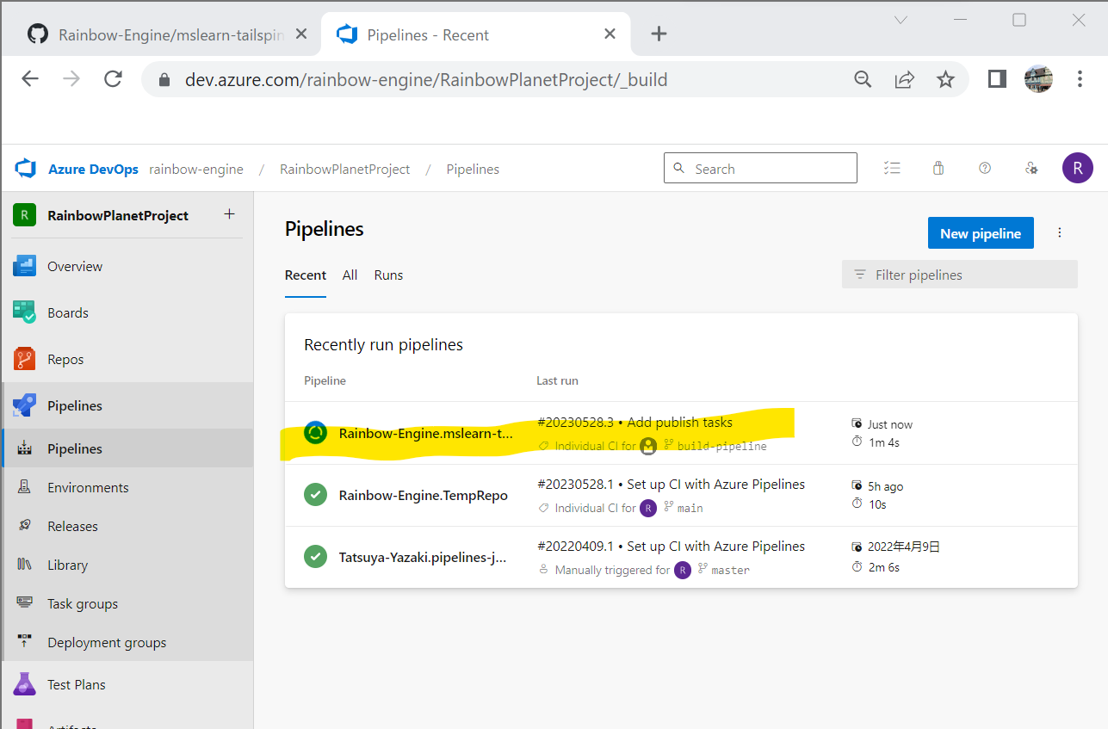The width and height of the screenshot is (1108, 729).
Task: Click the New pipeline button
Action: click(x=981, y=233)
